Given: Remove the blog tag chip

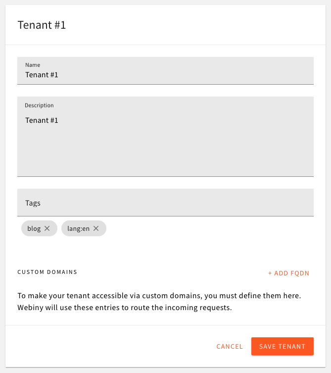Looking at the screenshot, I should (47, 228).
